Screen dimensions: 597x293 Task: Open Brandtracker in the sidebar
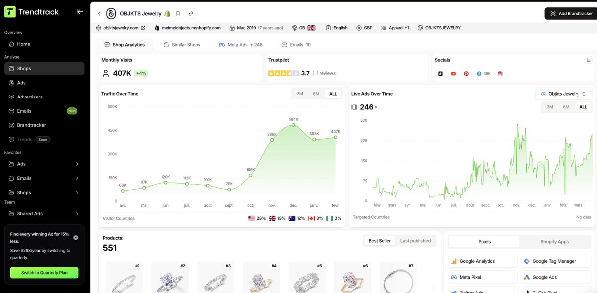coord(44,125)
